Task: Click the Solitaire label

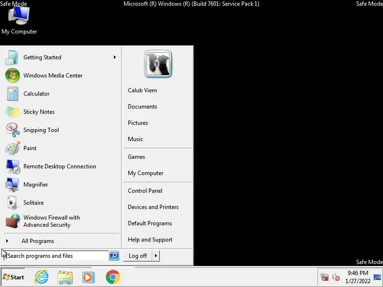Action: [x=34, y=202]
